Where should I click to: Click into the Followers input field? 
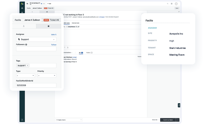[36, 49]
